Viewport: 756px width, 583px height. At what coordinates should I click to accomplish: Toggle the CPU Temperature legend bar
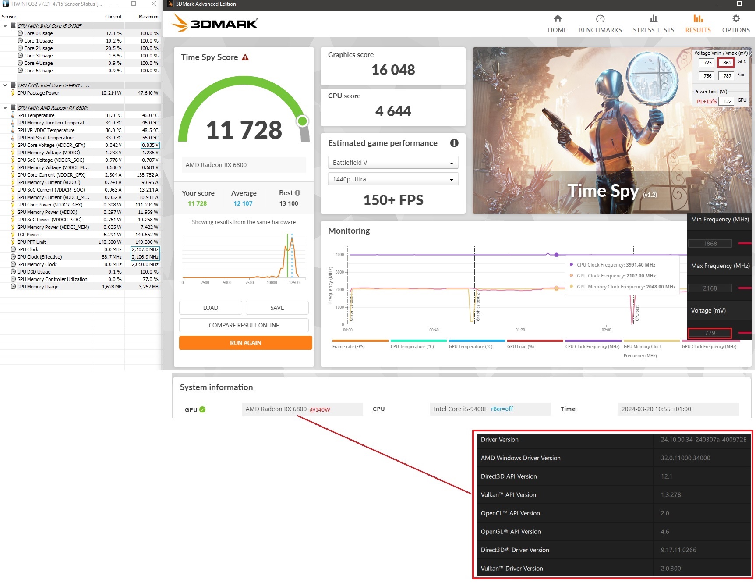tap(418, 341)
